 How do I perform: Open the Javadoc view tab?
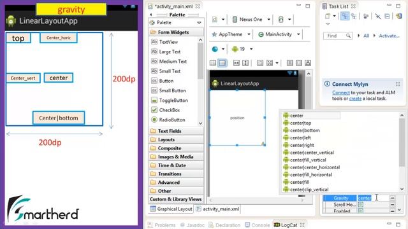point(193,225)
